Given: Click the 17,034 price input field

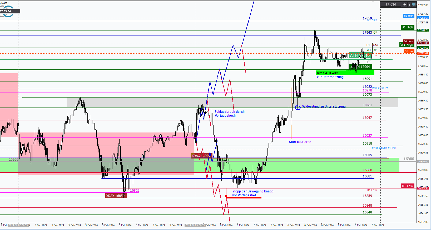Looking at the screenshot, I should click(x=391, y=4).
